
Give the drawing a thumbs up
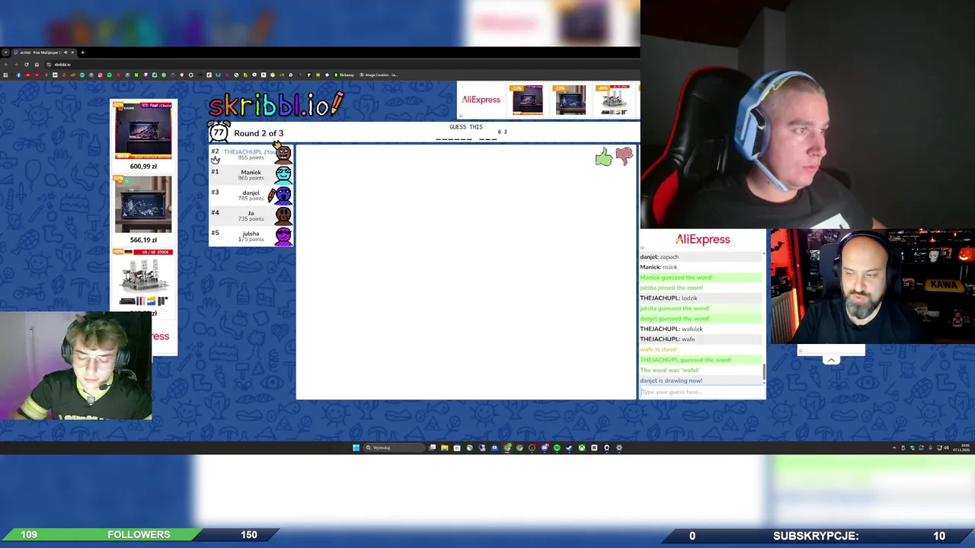point(603,158)
